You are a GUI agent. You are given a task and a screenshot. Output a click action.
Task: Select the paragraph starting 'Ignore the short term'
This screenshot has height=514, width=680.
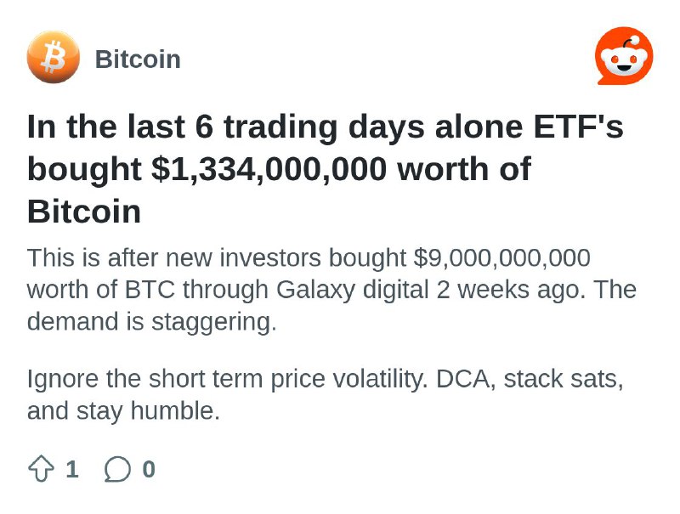tap(326, 395)
